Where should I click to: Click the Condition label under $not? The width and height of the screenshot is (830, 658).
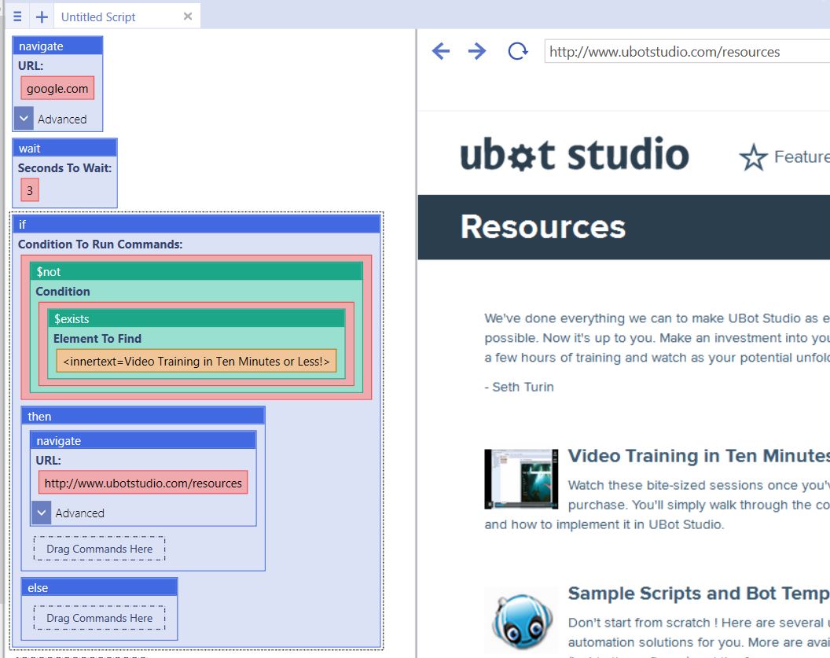click(62, 291)
